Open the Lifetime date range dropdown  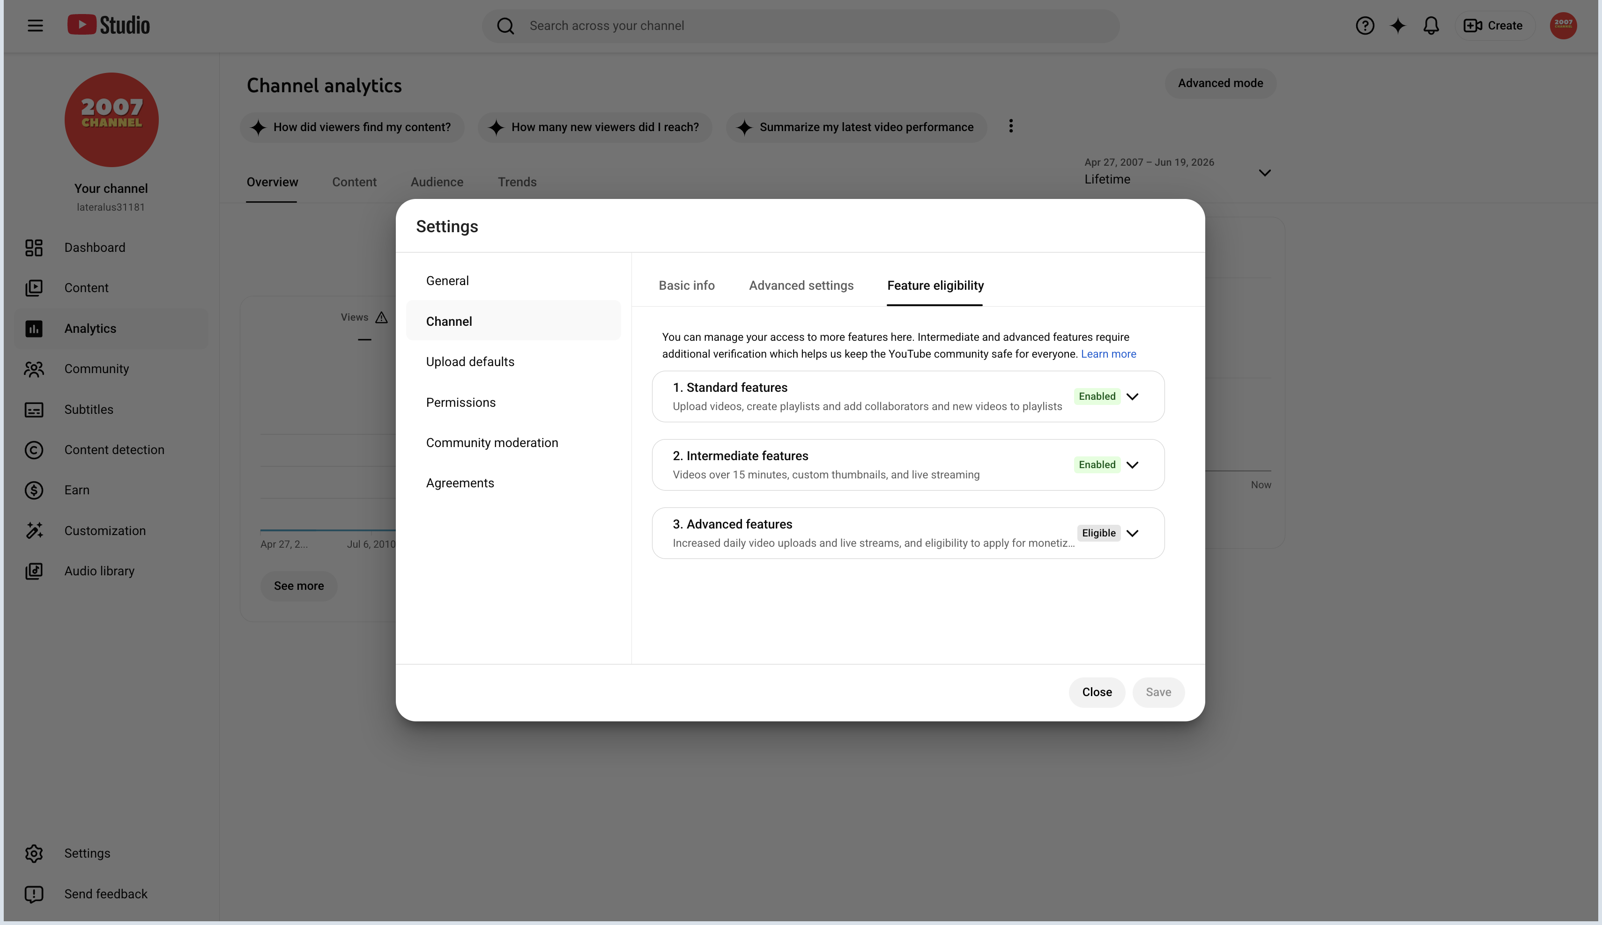(x=1177, y=171)
